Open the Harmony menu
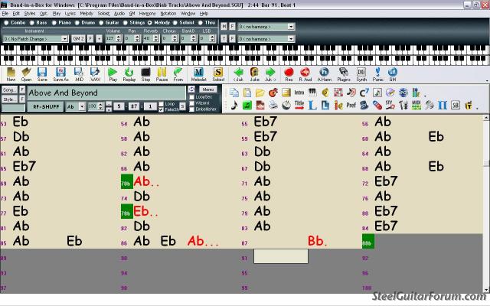 coord(147,14)
